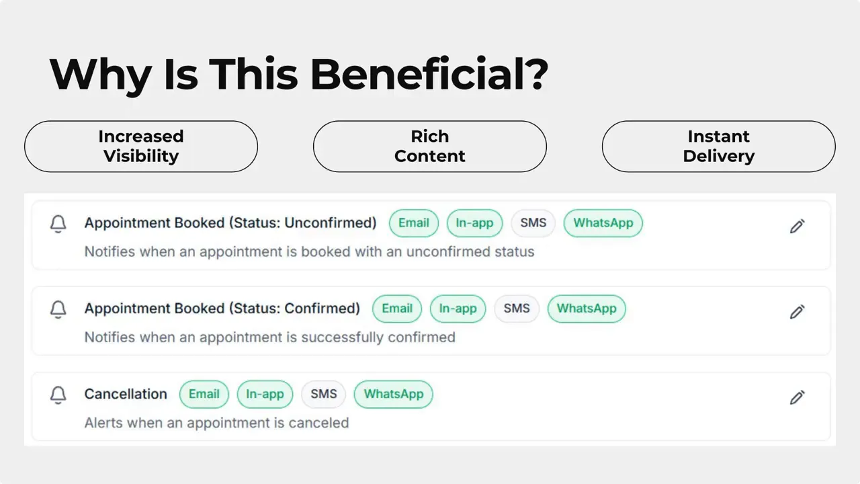Edit the Appointment Booked (Status: Unconfirmed) notification
860x484 pixels.
(797, 226)
